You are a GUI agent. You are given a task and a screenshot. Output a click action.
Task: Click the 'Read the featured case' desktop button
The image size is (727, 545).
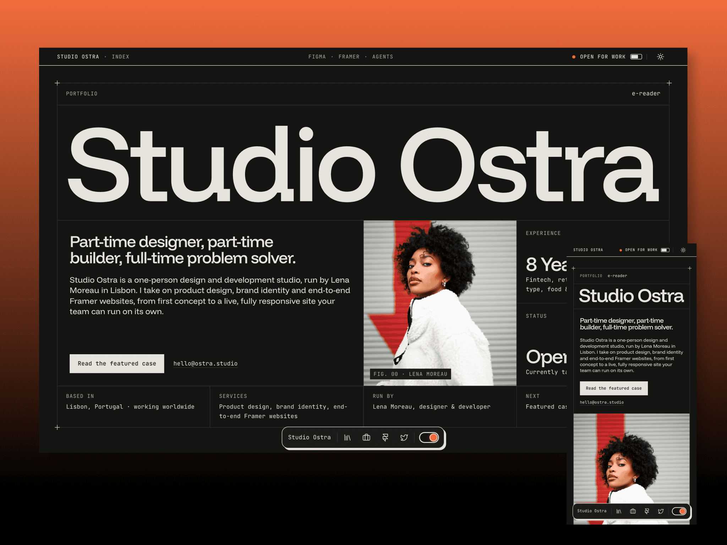point(117,364)
